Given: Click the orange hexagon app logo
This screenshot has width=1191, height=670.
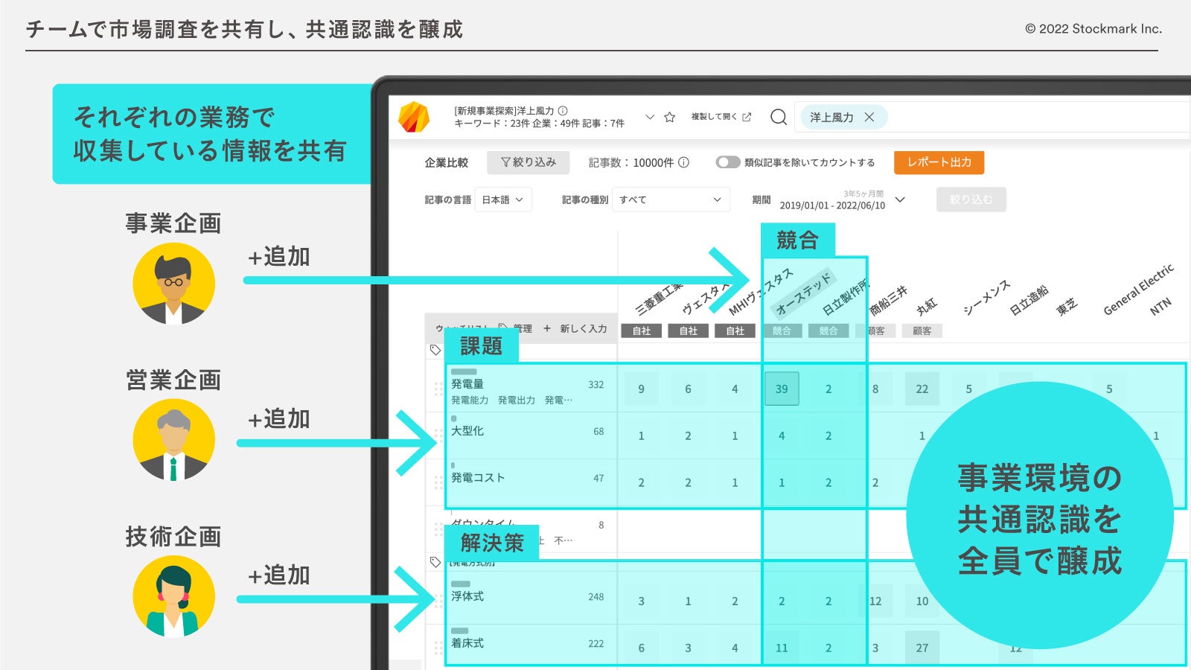Looking at the screenshot, I should (x=414, y=117).
